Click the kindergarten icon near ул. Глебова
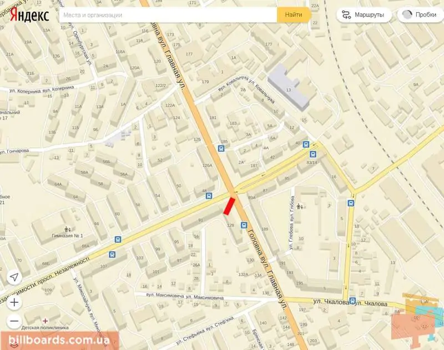Screen dimensions: 444x350 [300, 206]
